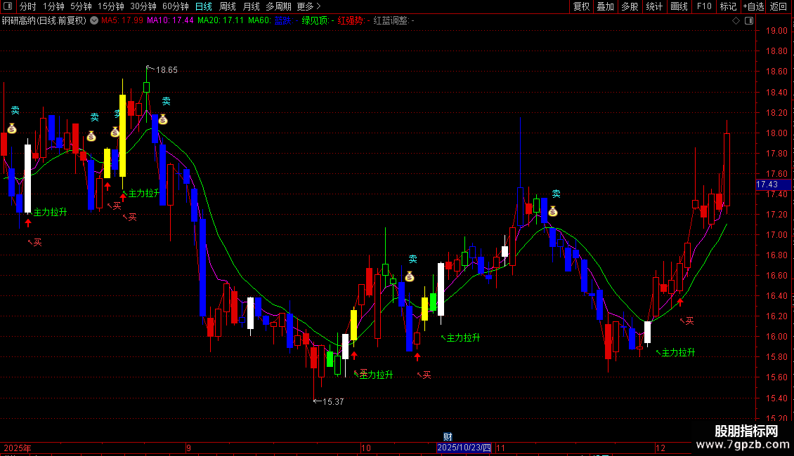
Task: Click the MA20: 17.11 indicator value
Action: pyautogui.click(x=221, y=21)
